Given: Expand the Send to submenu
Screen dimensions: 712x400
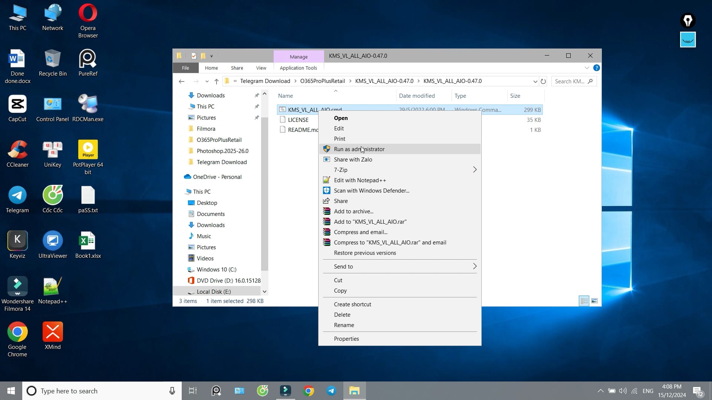Looking at the screenshot, I should coord(400,266).
